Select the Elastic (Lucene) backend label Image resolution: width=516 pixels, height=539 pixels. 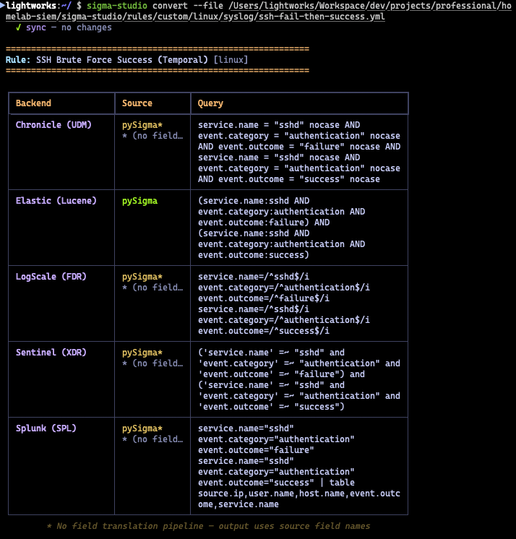click(x=56, y=201)
